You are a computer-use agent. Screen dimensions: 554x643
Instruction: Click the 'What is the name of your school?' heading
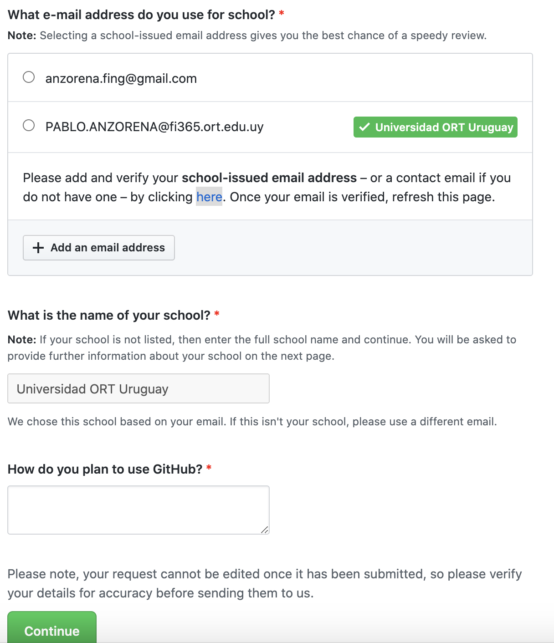click(x=109, y=315)
